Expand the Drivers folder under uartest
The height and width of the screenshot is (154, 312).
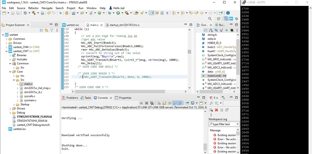[7, 43]
